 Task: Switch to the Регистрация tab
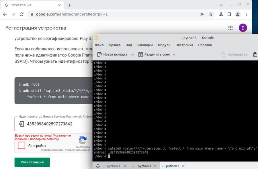(x=33, y=5)
